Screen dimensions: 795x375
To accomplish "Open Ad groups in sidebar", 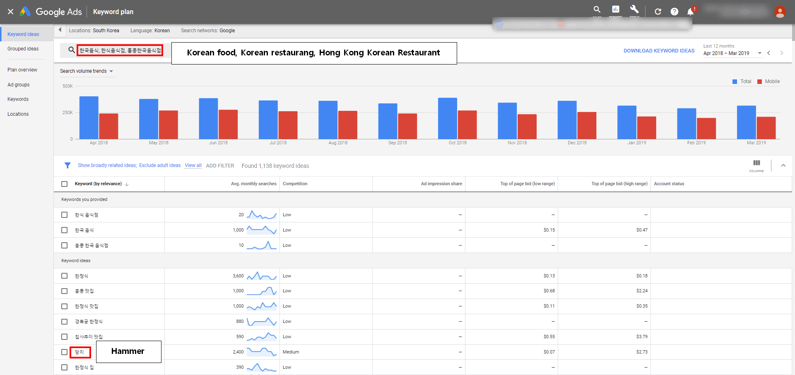I will [x=19, y=85].
